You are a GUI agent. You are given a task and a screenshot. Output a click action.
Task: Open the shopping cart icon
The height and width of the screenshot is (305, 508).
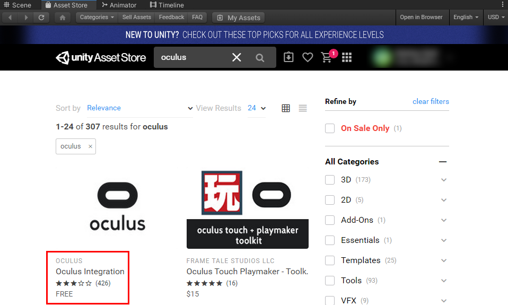click(x=327, y=57)
